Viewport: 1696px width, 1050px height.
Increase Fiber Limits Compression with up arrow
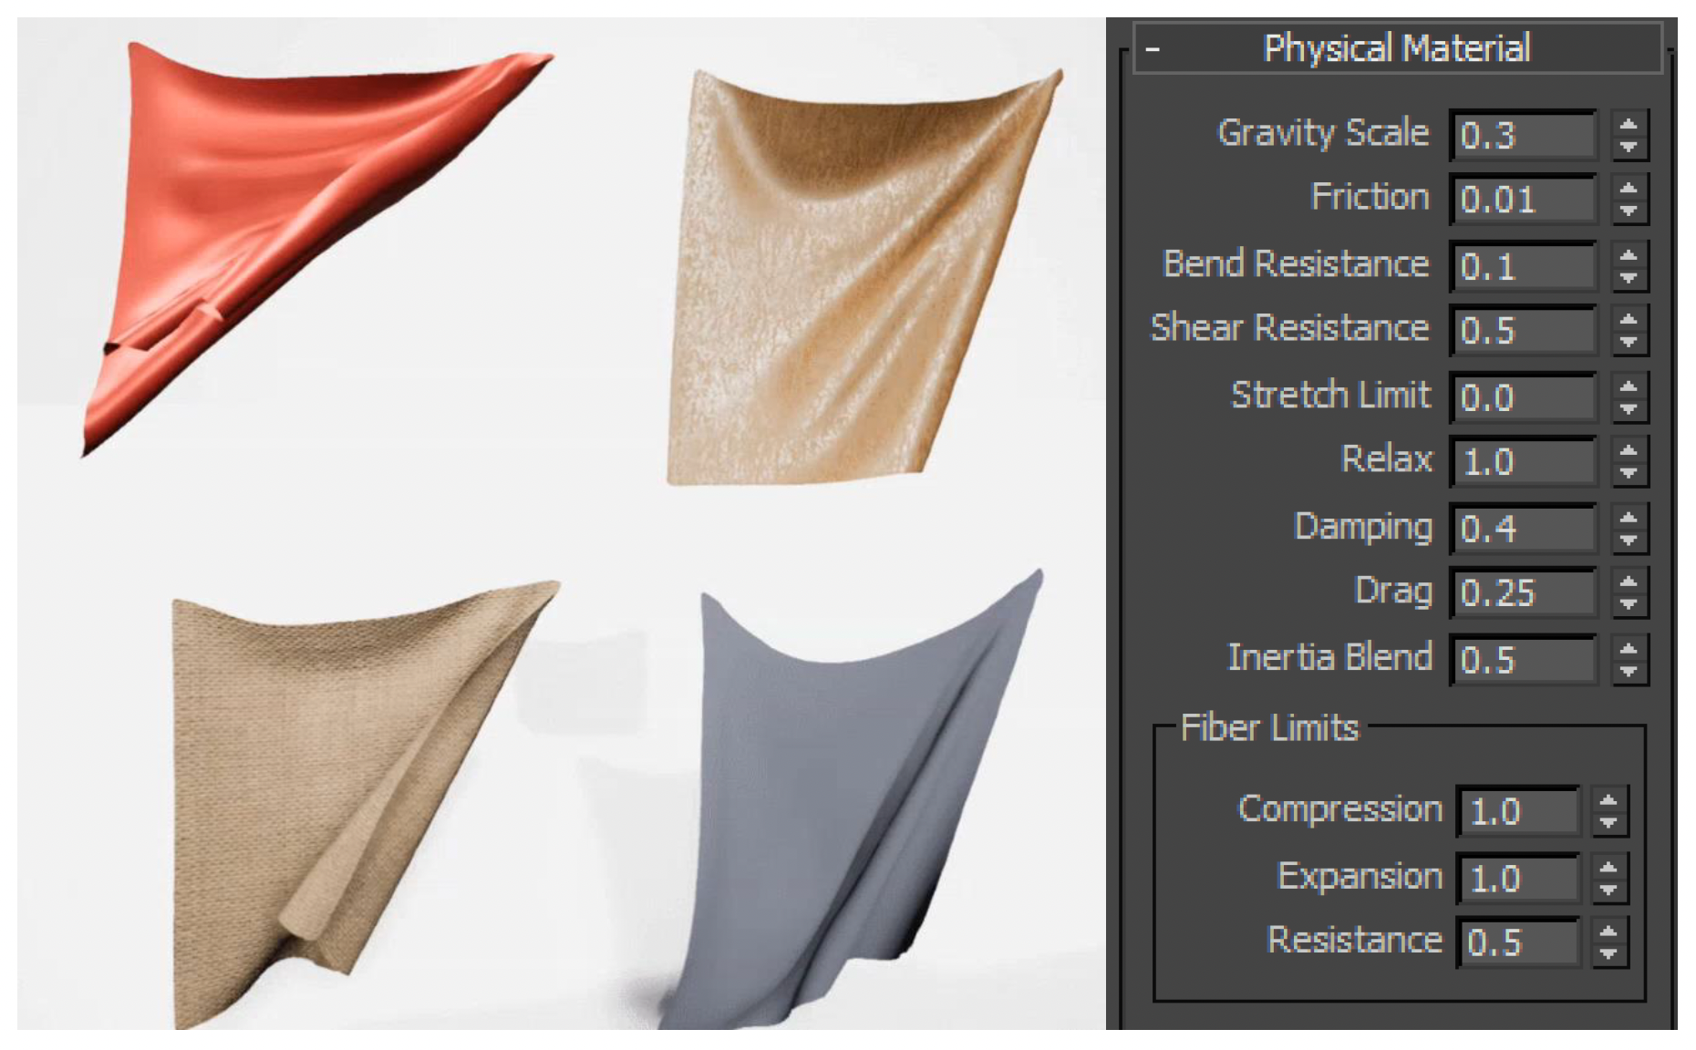pos(1608,801)
